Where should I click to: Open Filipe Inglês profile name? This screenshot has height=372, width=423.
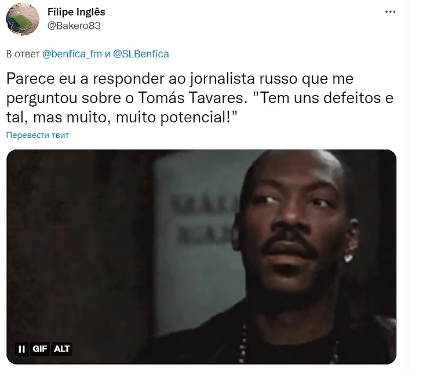pyautogui.click(x=76, y=12)
